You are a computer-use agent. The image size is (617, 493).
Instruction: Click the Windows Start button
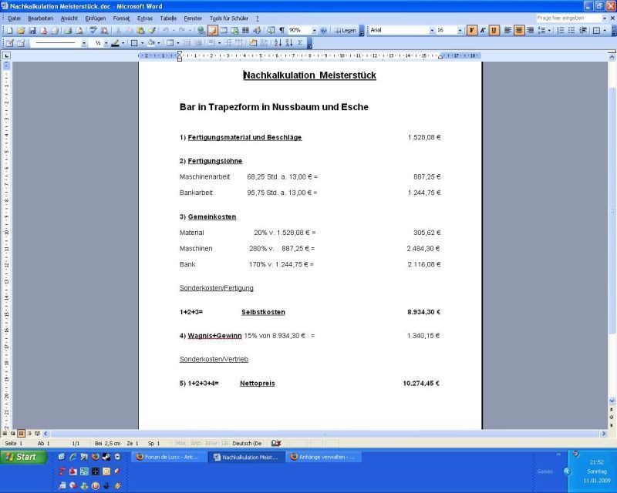coord(24,457)
